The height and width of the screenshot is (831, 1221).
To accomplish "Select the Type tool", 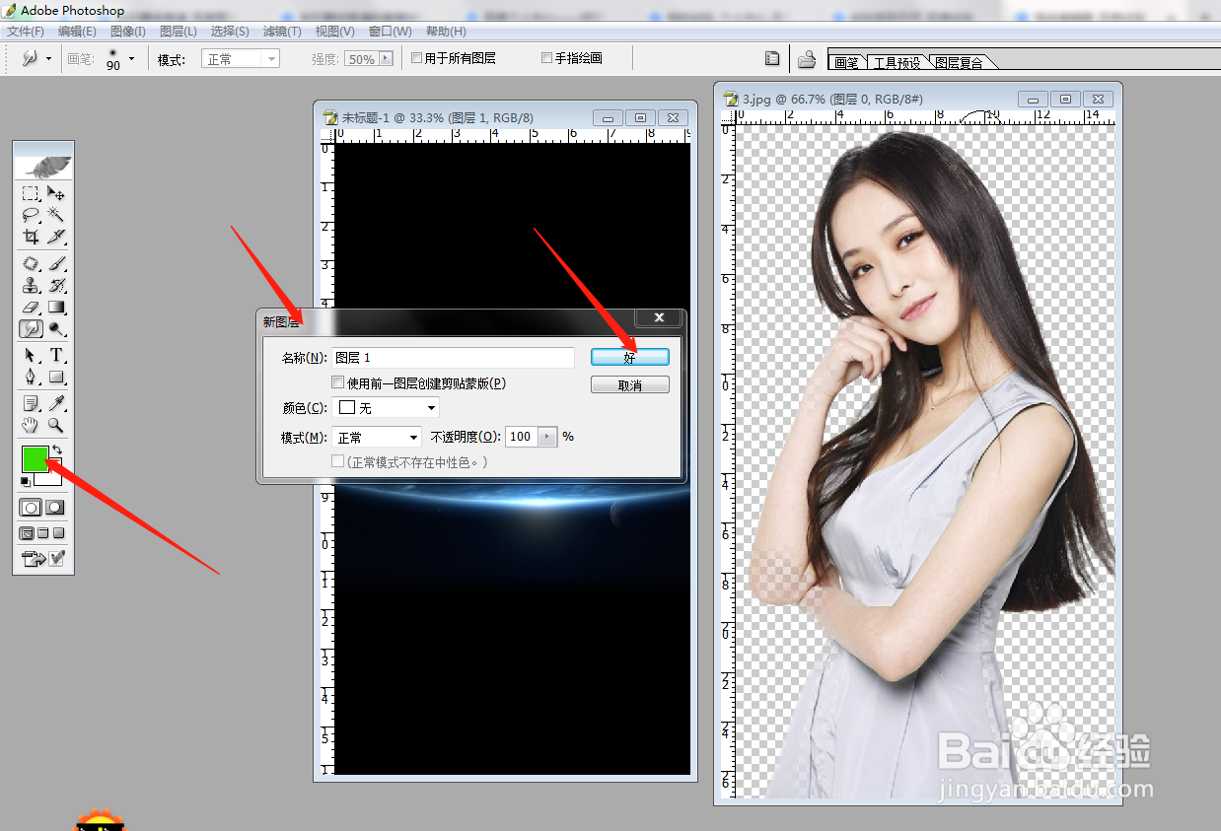I will [x=56, y=355].
